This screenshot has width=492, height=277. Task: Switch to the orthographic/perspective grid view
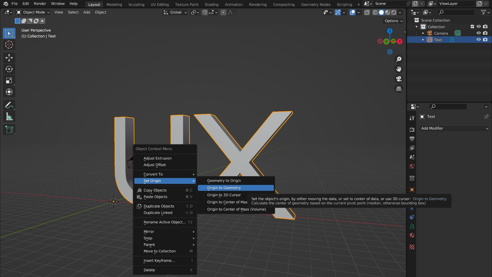[x=399, y=89]
